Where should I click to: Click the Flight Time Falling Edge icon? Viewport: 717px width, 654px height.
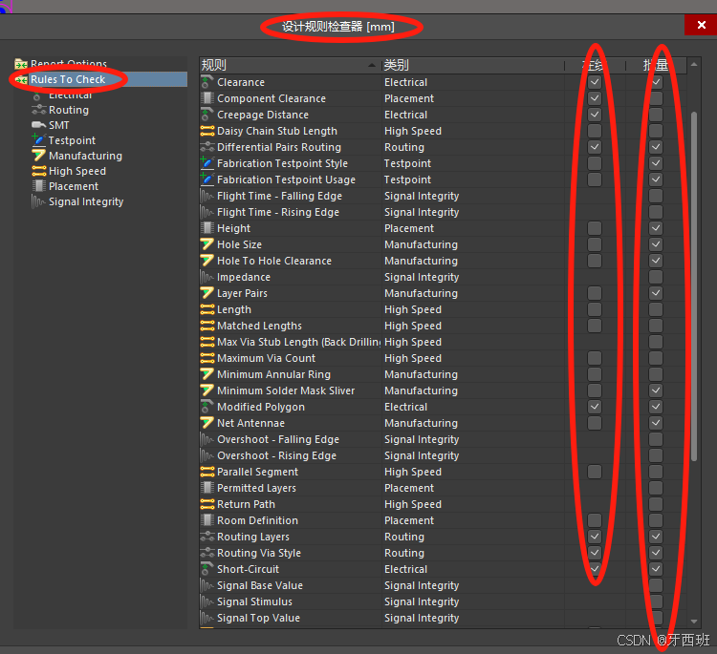[x=207, y=196]
